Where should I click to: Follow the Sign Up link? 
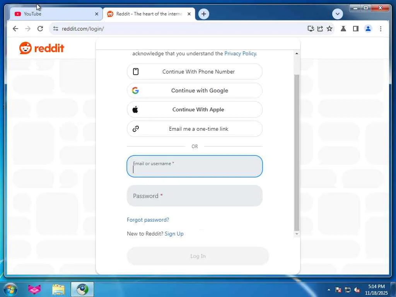174,234
